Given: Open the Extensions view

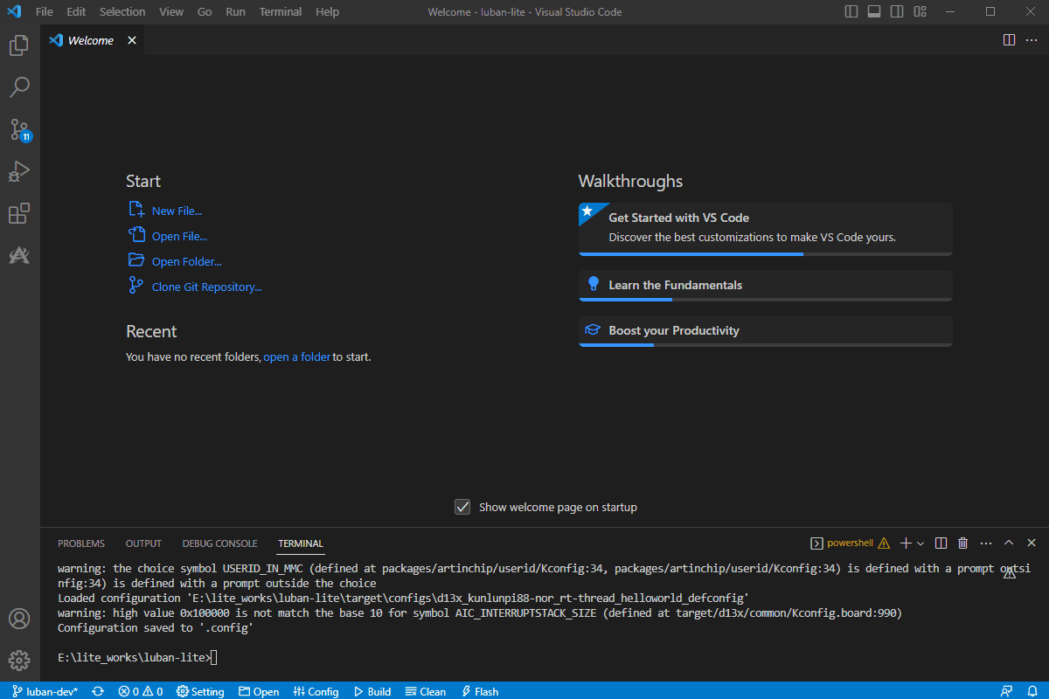Looking at the screenshot, I should pyautogui.click(x=19, y=214).
